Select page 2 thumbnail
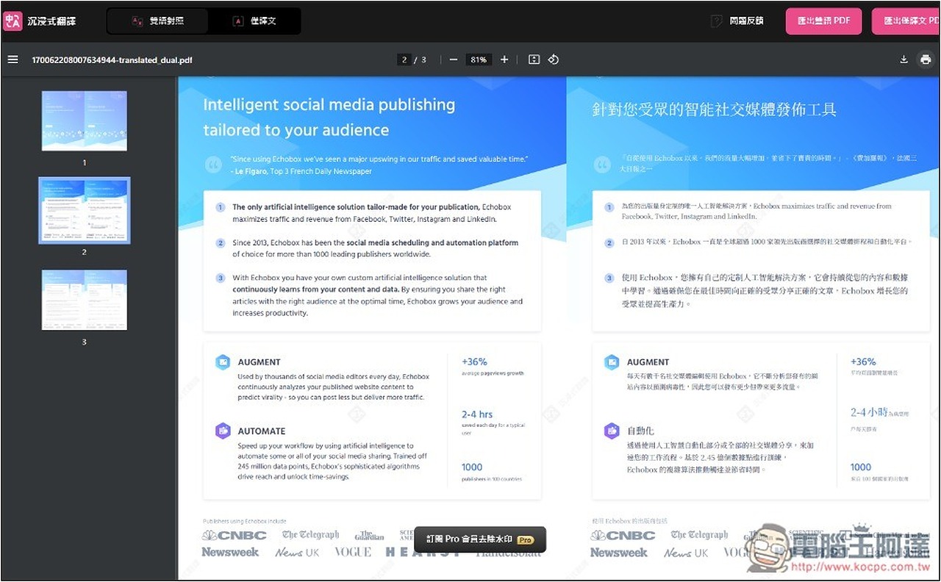This screenshot has height=582, width=941. (x=85, y=210)
